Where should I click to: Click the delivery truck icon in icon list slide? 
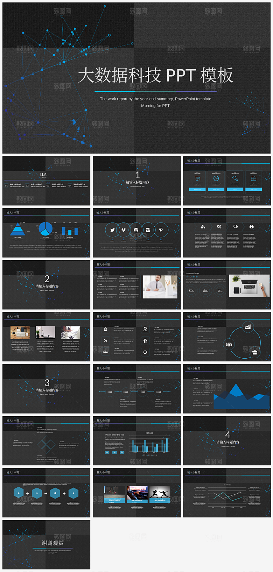click(105, 352)
